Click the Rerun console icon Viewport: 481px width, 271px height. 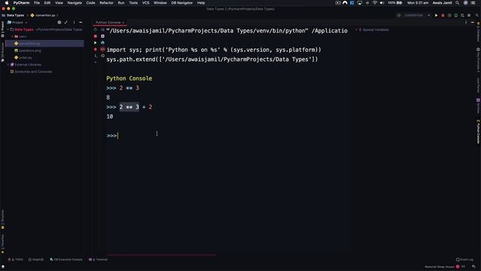click(95, 30)
